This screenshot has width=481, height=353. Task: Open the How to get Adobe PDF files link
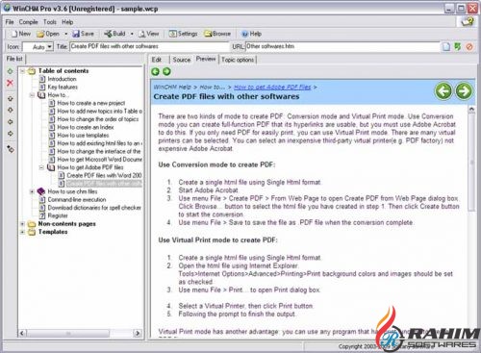tap(272, 87)
